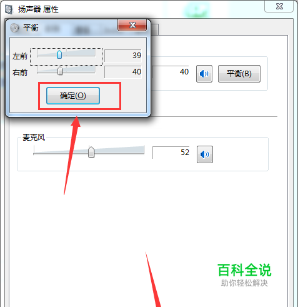298x307 pixels.
Task: Confirm balance with 确定(O) button
Action: pos(73,96)
